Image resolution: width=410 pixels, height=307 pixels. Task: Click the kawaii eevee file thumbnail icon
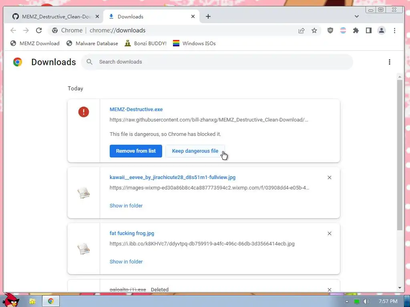point(84,193)
